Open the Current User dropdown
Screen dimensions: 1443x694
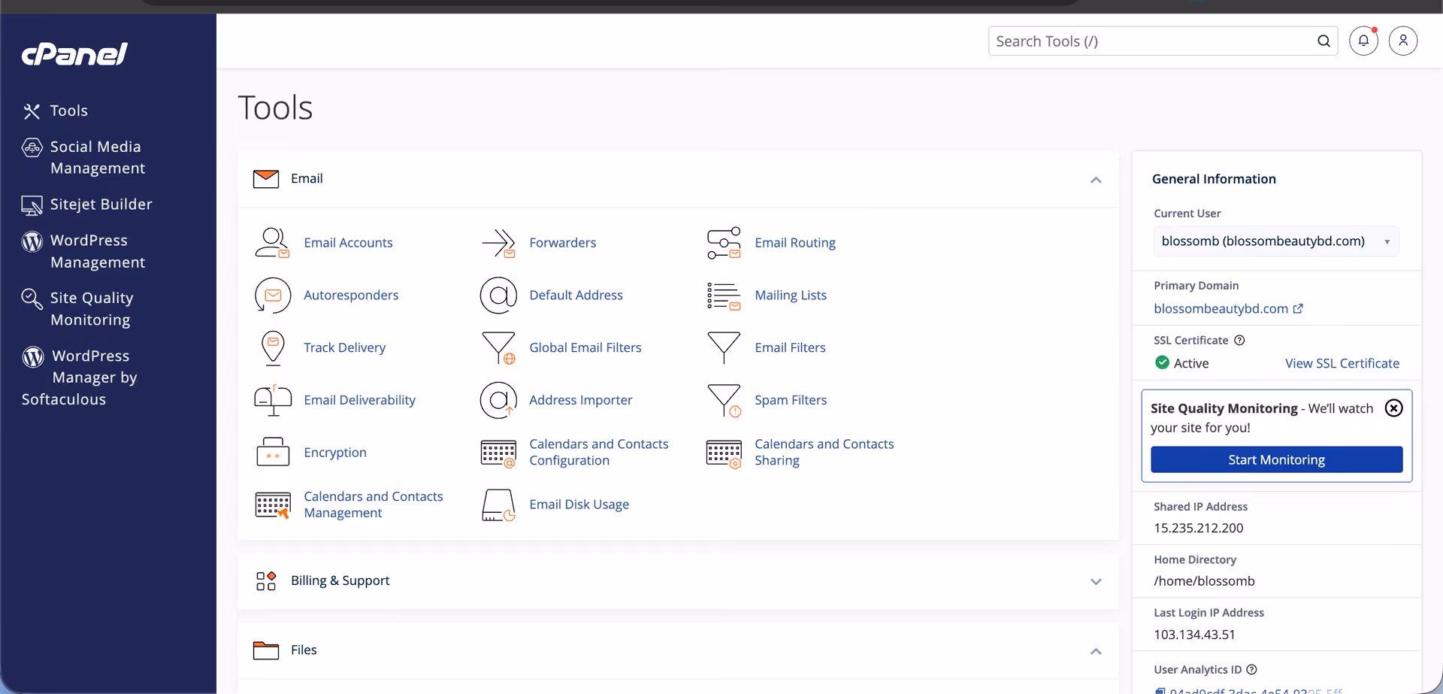pyautogui.click(x=1276, y=241)
